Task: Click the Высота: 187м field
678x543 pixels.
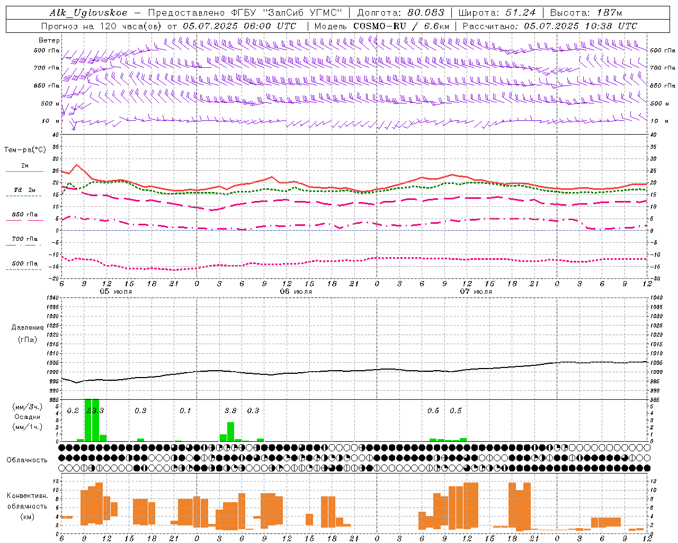Action: 586,13
